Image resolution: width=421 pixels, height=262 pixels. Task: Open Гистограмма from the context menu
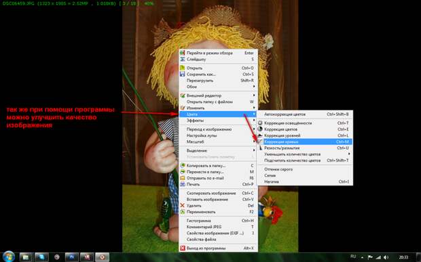point(218,221)
